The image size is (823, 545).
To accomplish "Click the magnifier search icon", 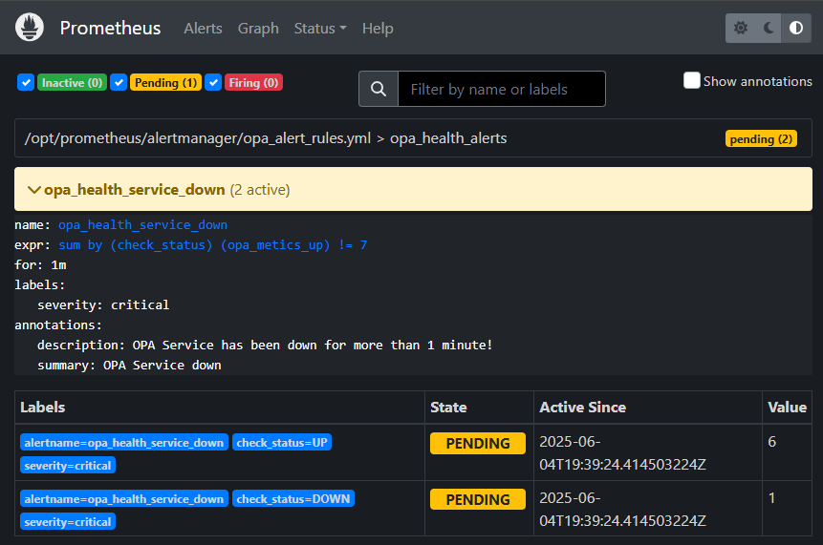I will pos(379,89).
